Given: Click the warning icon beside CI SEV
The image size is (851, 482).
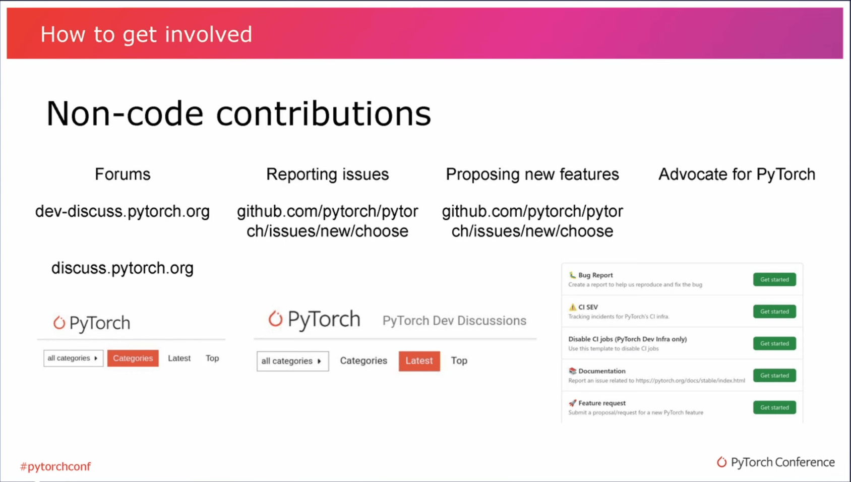Looking at the screenshot, I should (572, 307).
